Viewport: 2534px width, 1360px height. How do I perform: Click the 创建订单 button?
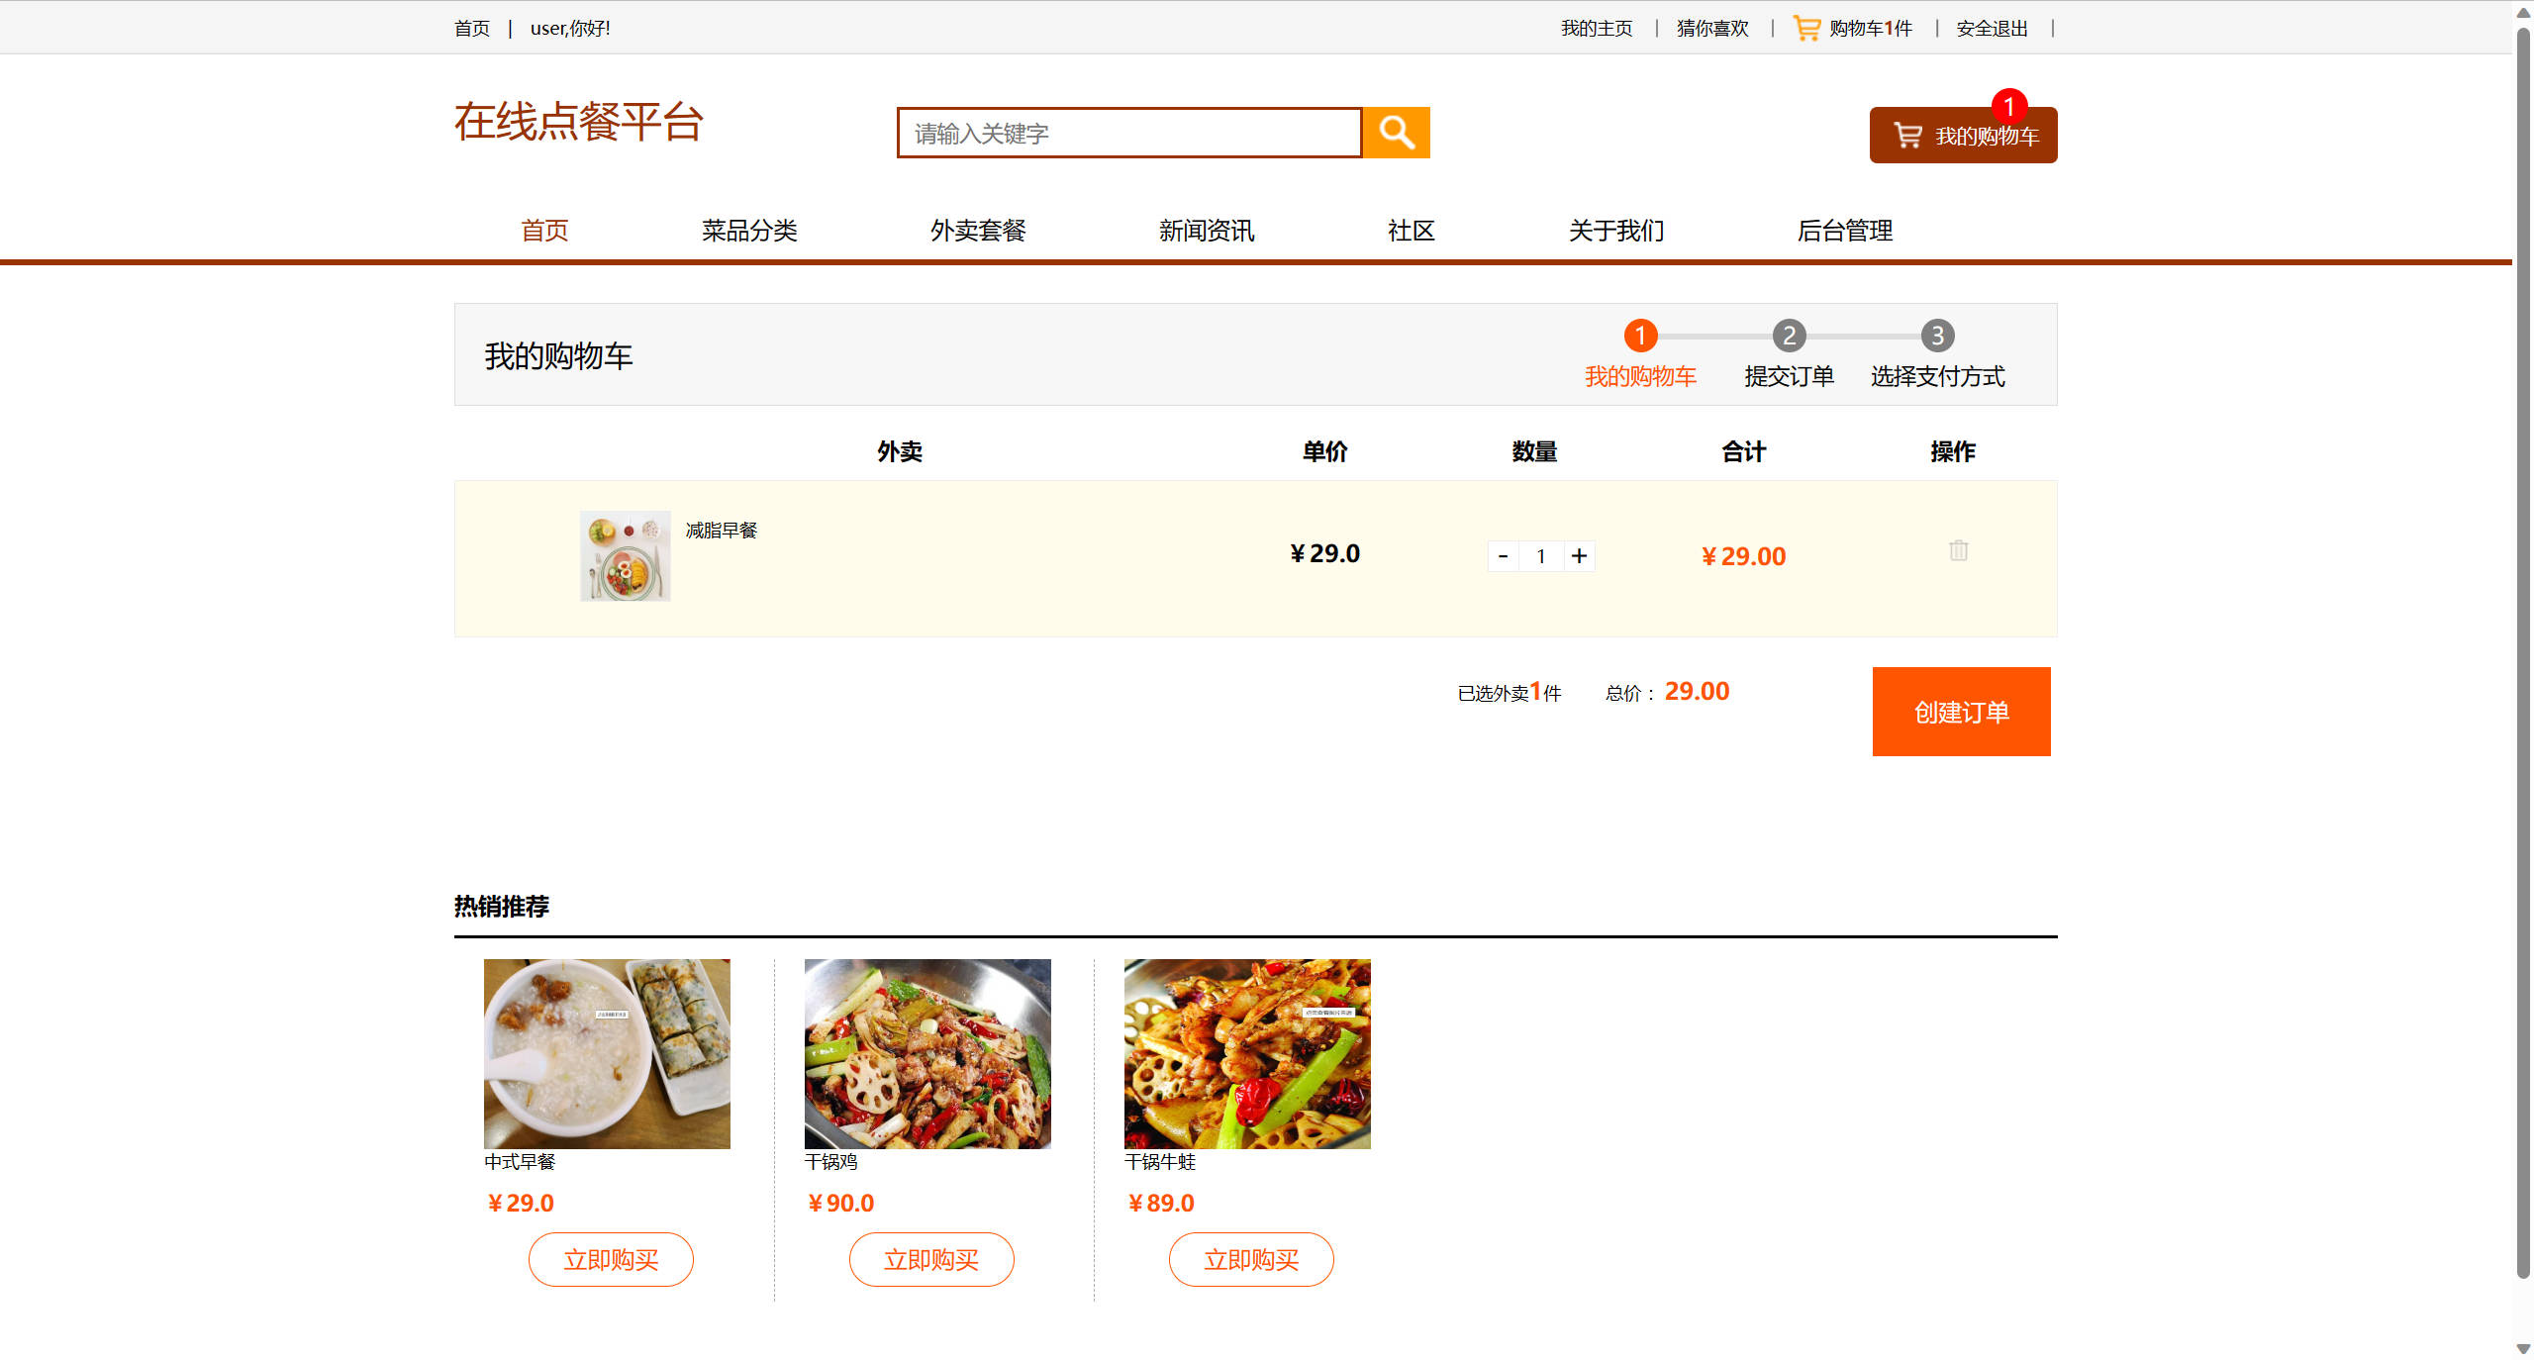point(1961,711)
